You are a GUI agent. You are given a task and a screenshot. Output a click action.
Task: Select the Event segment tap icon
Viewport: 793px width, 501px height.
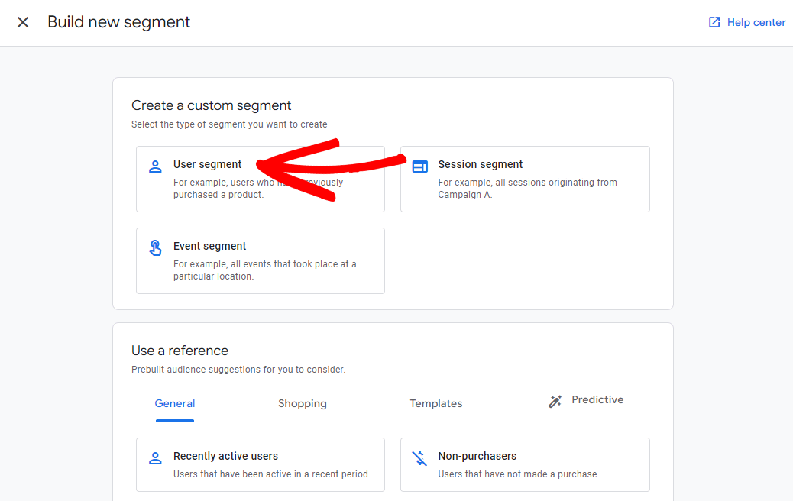pyautogui.click(x=155, y=247)
